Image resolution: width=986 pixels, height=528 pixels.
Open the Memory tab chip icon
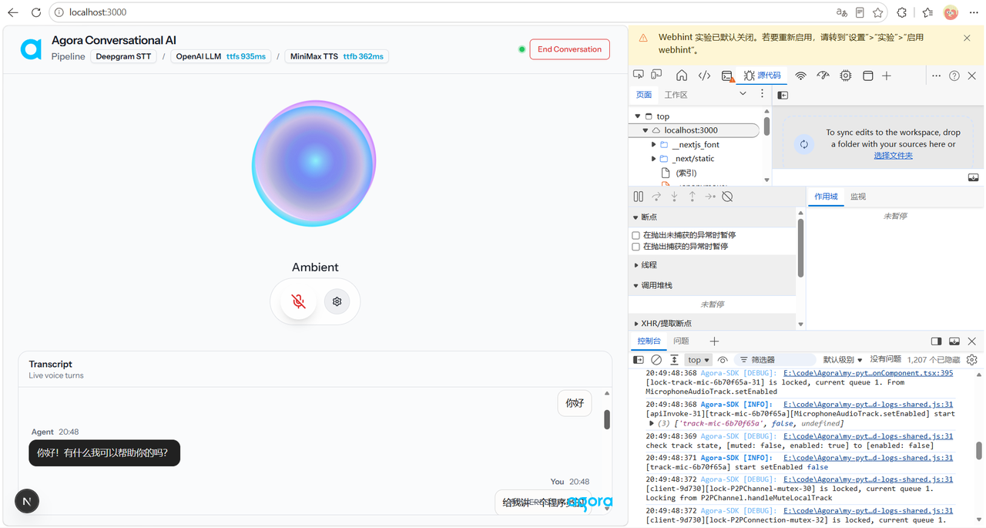coord(846,76)
